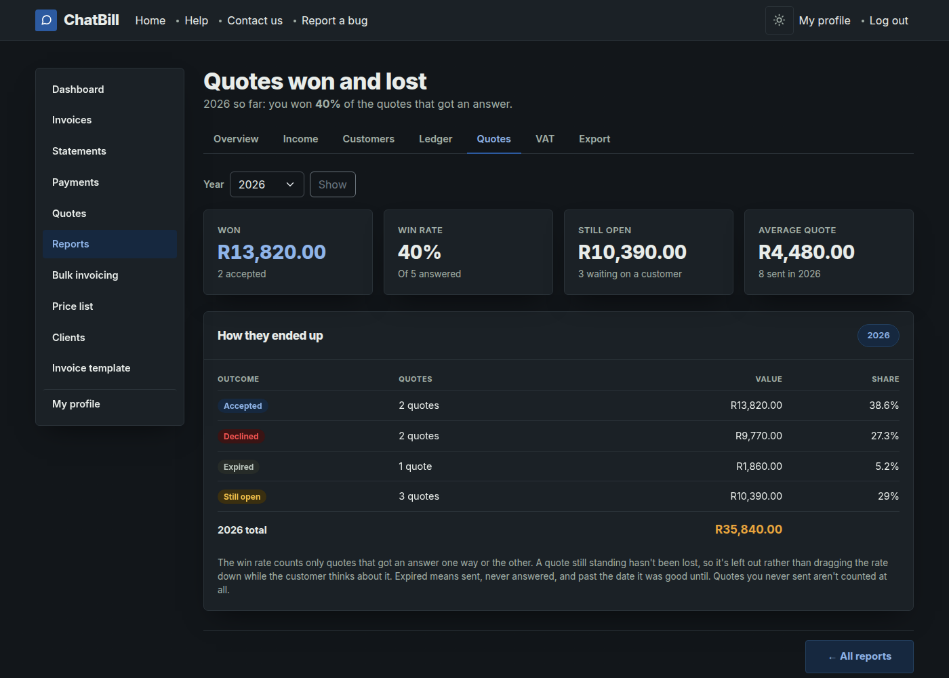Switch to the Customers tab
The height and width of the screenshot is (678, 949).
pos(369,139)
